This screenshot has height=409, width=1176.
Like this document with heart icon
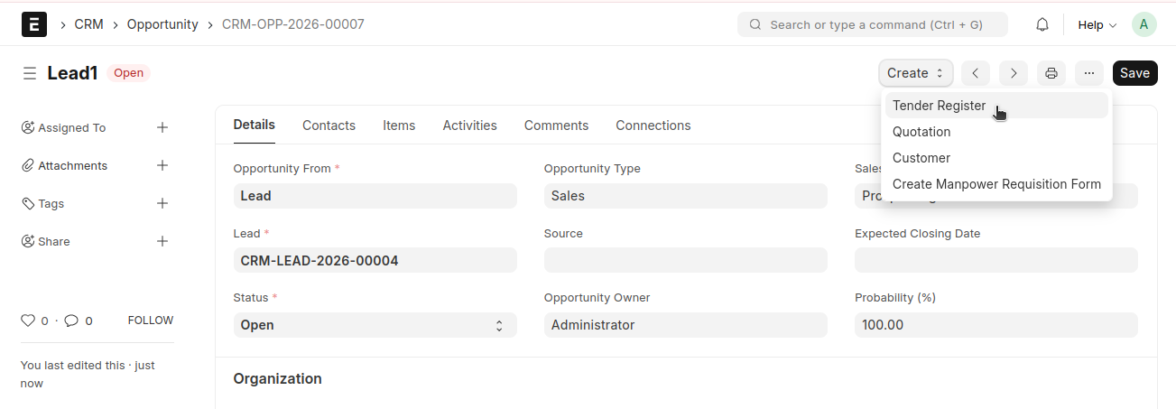[28, 321]
